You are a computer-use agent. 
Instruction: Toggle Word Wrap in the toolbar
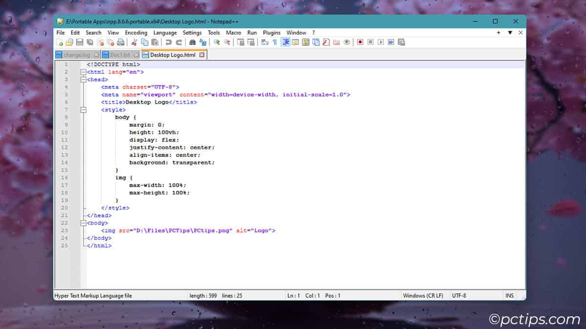(265, 42)
